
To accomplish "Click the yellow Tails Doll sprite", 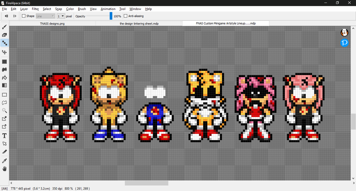I will pos(205,105).
